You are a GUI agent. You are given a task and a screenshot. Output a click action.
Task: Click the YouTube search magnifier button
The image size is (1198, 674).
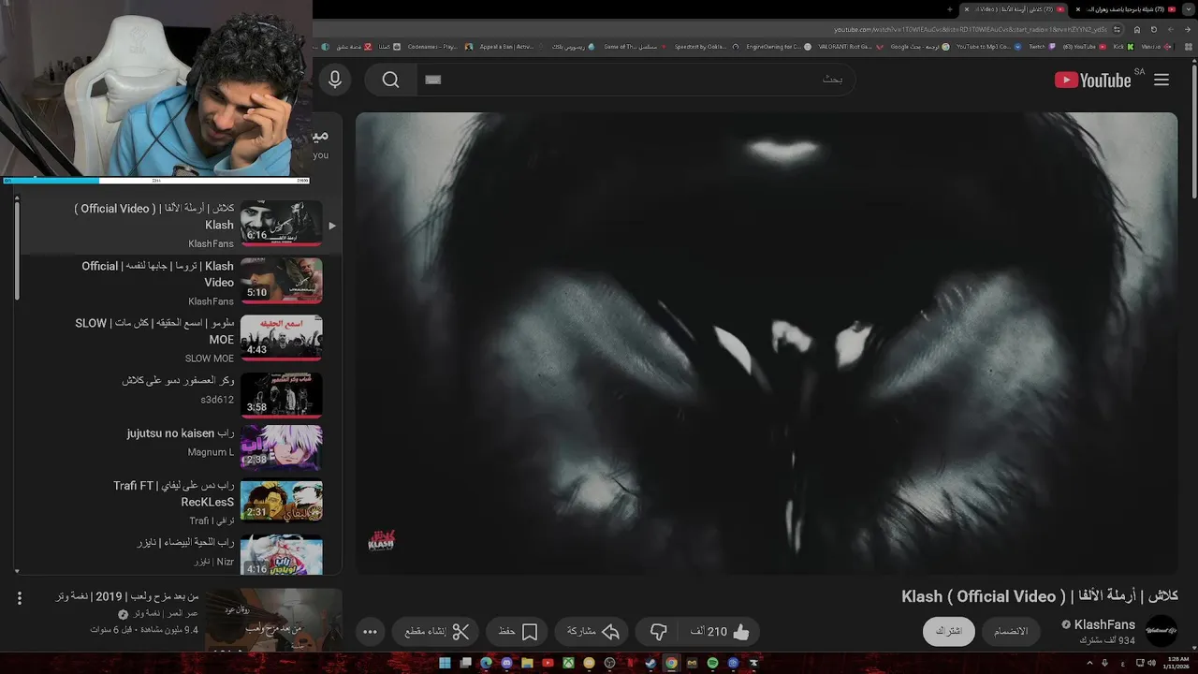pos(391,80)
